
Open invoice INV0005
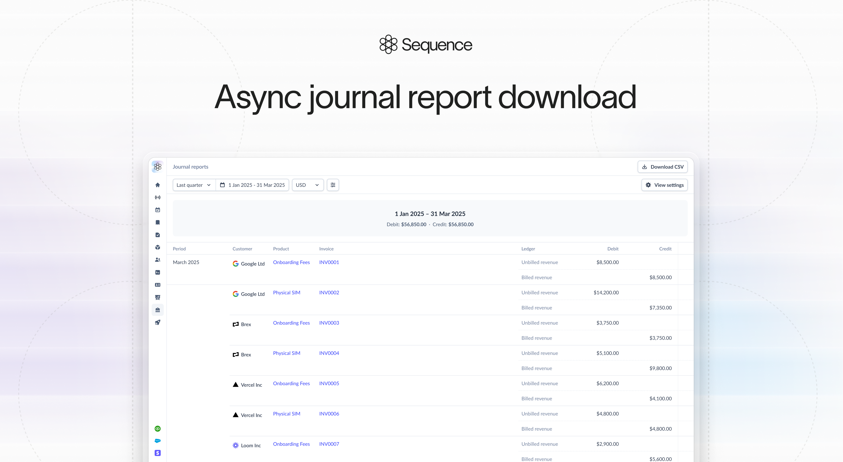[329, 383]
